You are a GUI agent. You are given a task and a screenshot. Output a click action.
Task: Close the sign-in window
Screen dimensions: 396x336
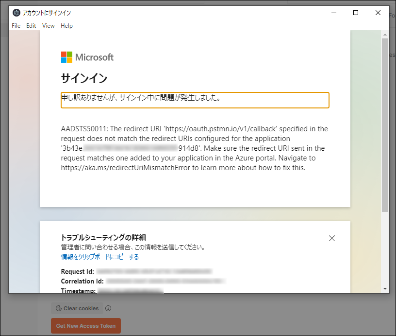click(x=378, y=13)
